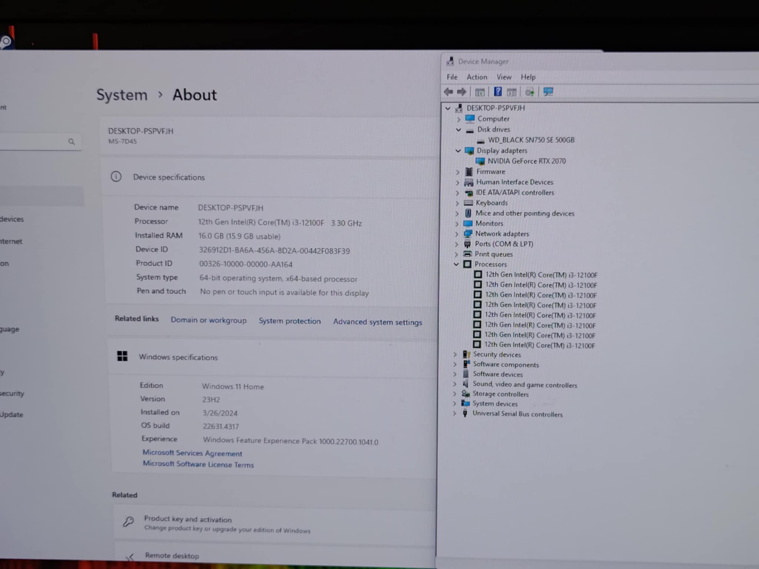
Task: Click the Forward arrow in Device Manager toolbar
Action: (462, 92)
